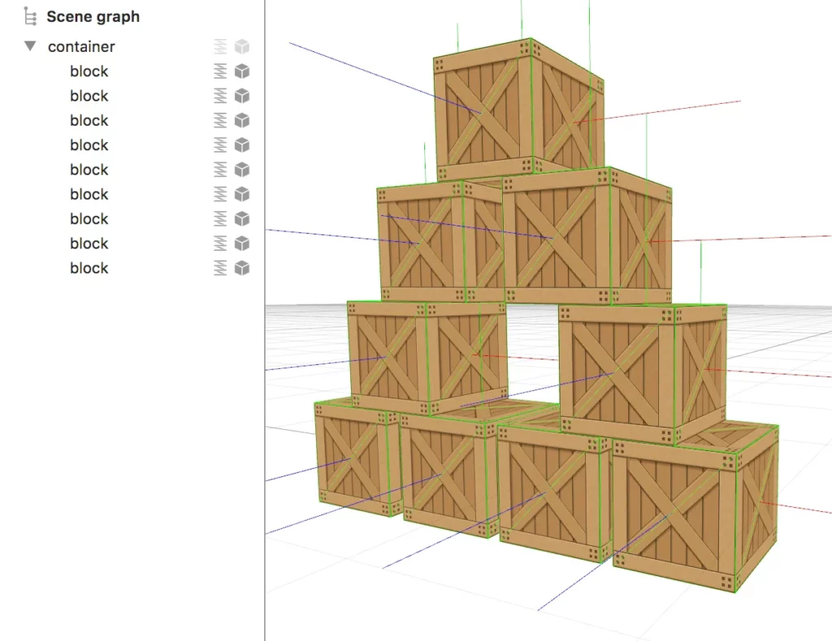Click the fifth block's geometry cube icon

(x=242, y=170)
